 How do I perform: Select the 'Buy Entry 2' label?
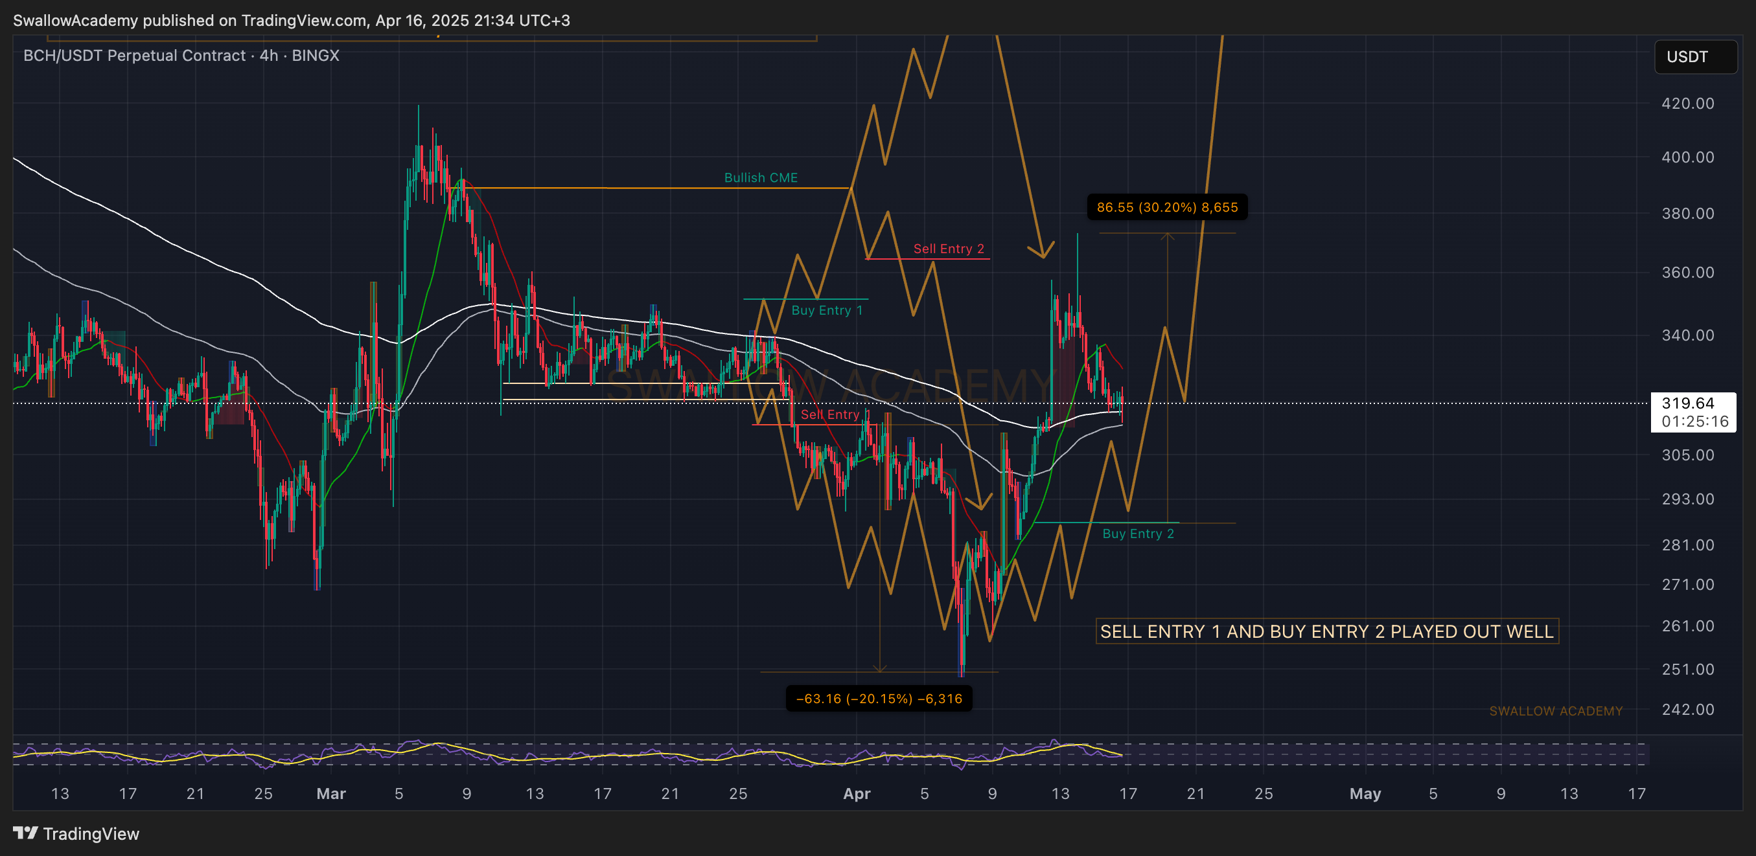pyautogui.click(x=1138, y=534)
